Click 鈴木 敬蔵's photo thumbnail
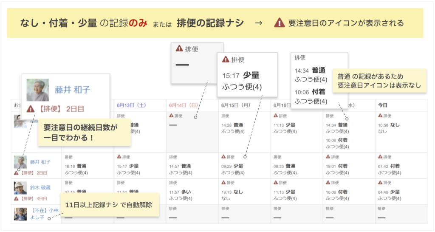This screenshot has width=435, height=232. click(20, 188)
